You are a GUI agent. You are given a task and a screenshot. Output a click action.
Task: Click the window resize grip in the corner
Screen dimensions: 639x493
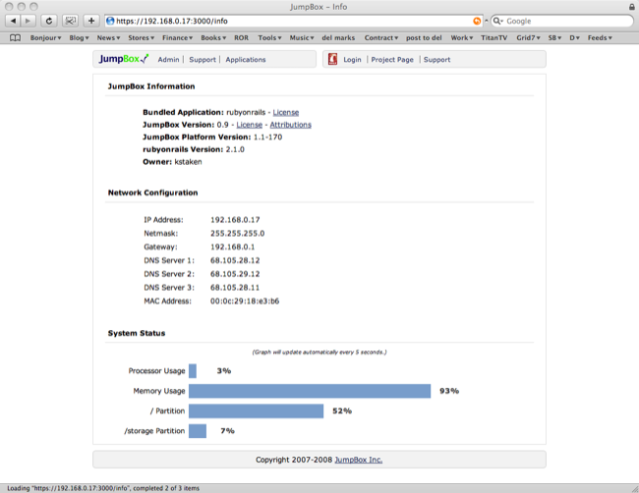(x=634, y=488)
